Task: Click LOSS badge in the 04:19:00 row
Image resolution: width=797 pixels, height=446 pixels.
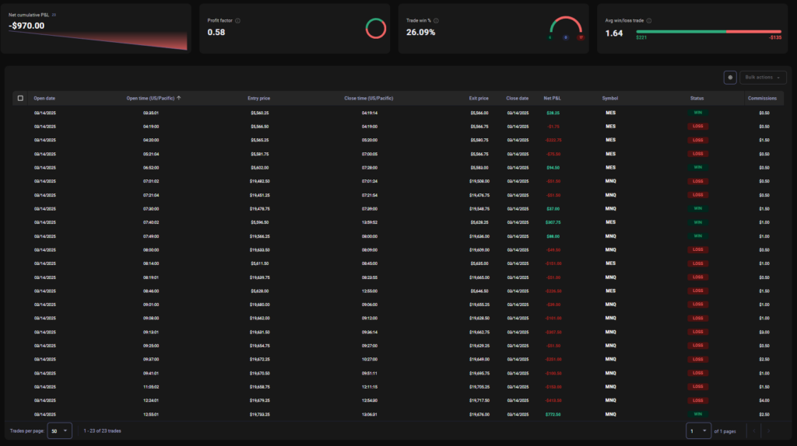Action: pyautogui.click(x=697, y=127)
